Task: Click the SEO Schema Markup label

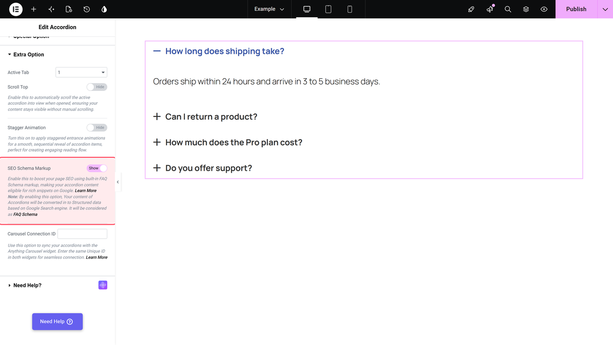Action: (x=29, y=168)
